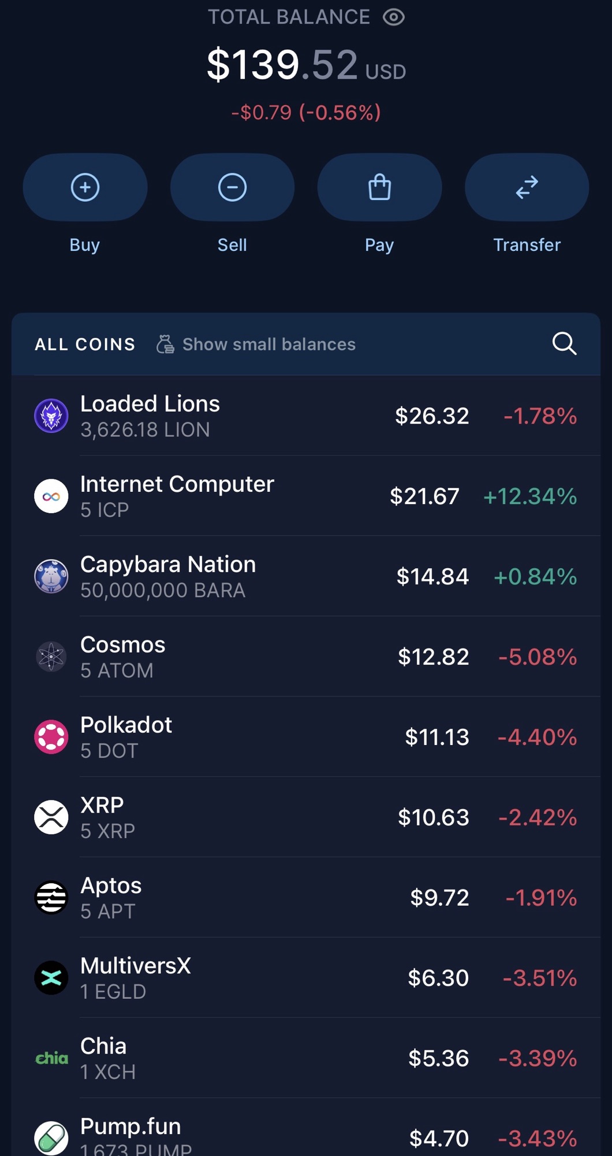This screenshot has height=1156, width=612.
Task: Tap the MultiversX logo icon
Action: (x=51, y=978)
